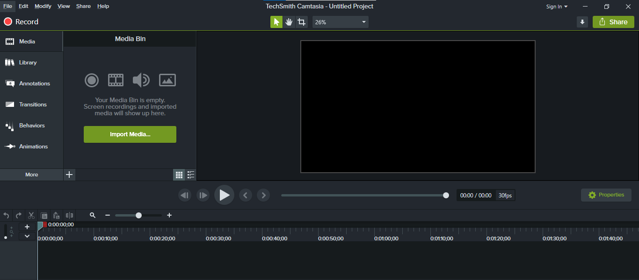Open the Sign In dropdown
The height and width of the screenshot is (280, 639).
(x=557, y=7)
